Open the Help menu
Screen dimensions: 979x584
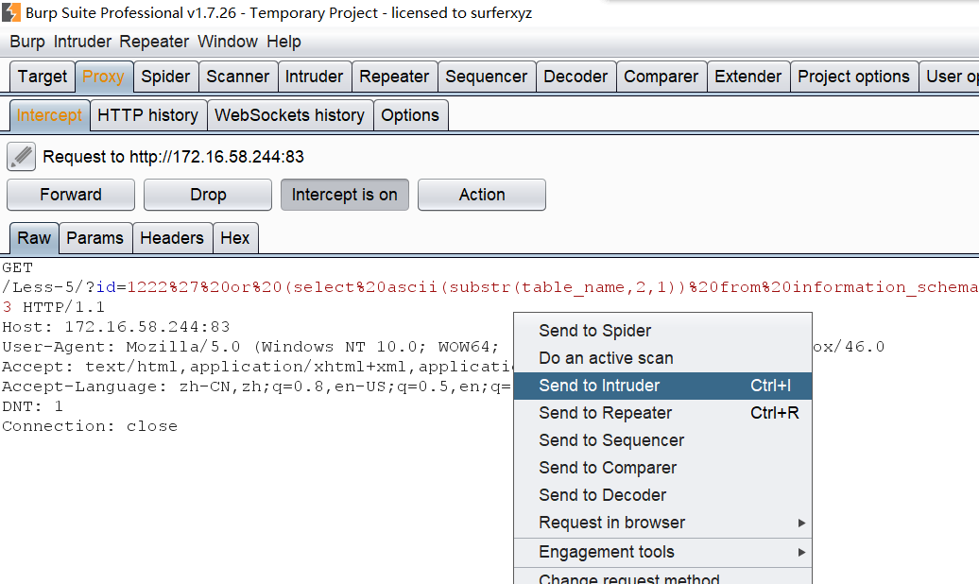[x=283, y=42]
